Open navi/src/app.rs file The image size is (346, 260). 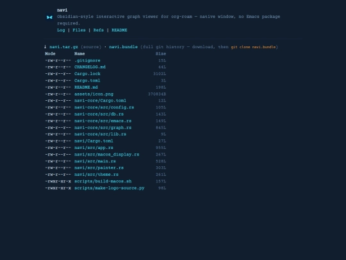coord(94,148)
